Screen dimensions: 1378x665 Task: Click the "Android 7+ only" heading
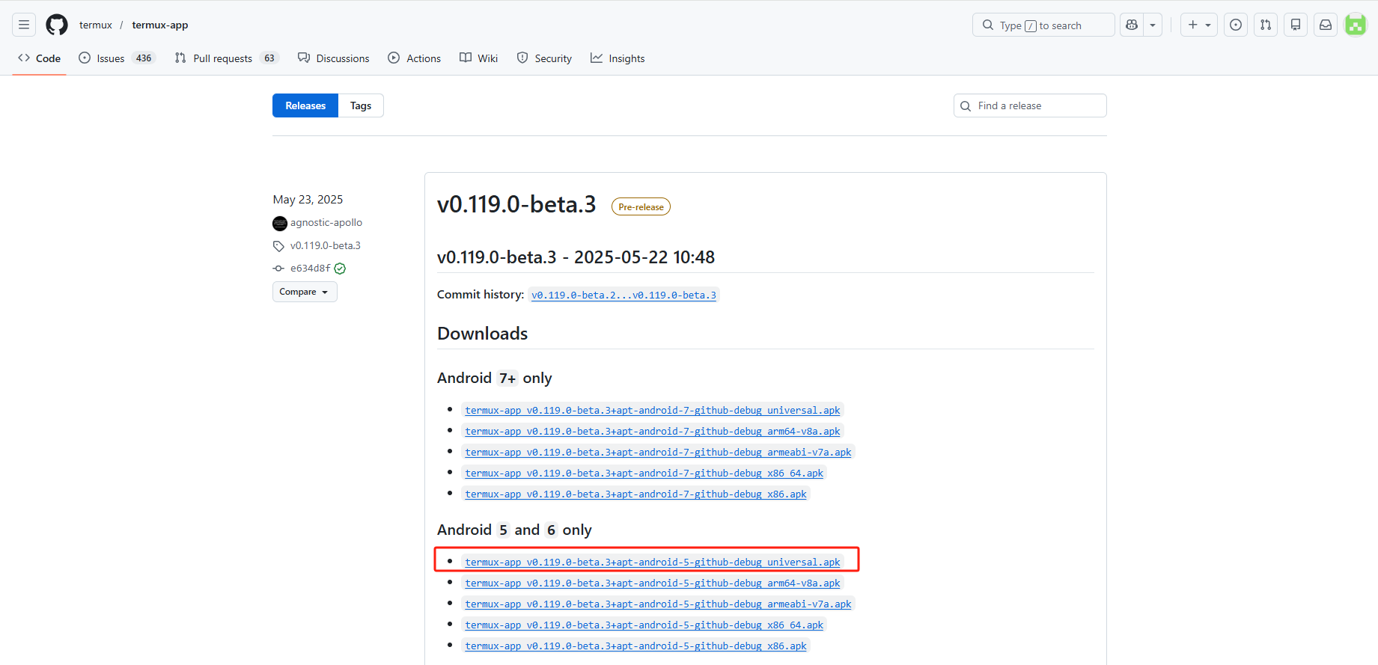click(494, 379)
